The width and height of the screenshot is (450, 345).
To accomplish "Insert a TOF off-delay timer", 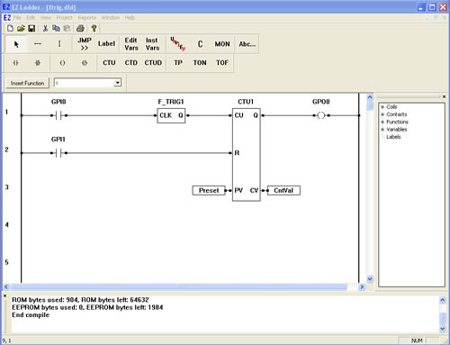I will tap(222, 63).
